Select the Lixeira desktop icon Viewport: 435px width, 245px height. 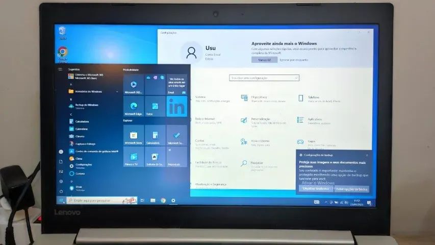[62, 33]
